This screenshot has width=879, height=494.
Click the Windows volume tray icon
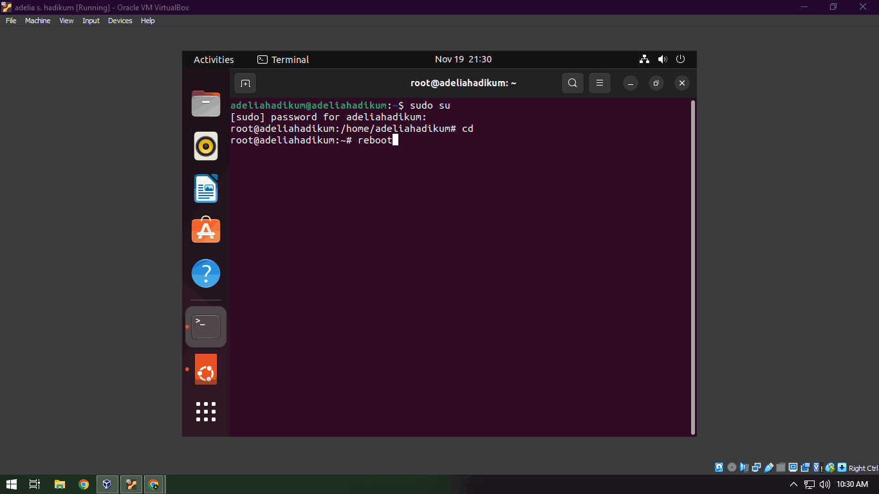point(825,484)
